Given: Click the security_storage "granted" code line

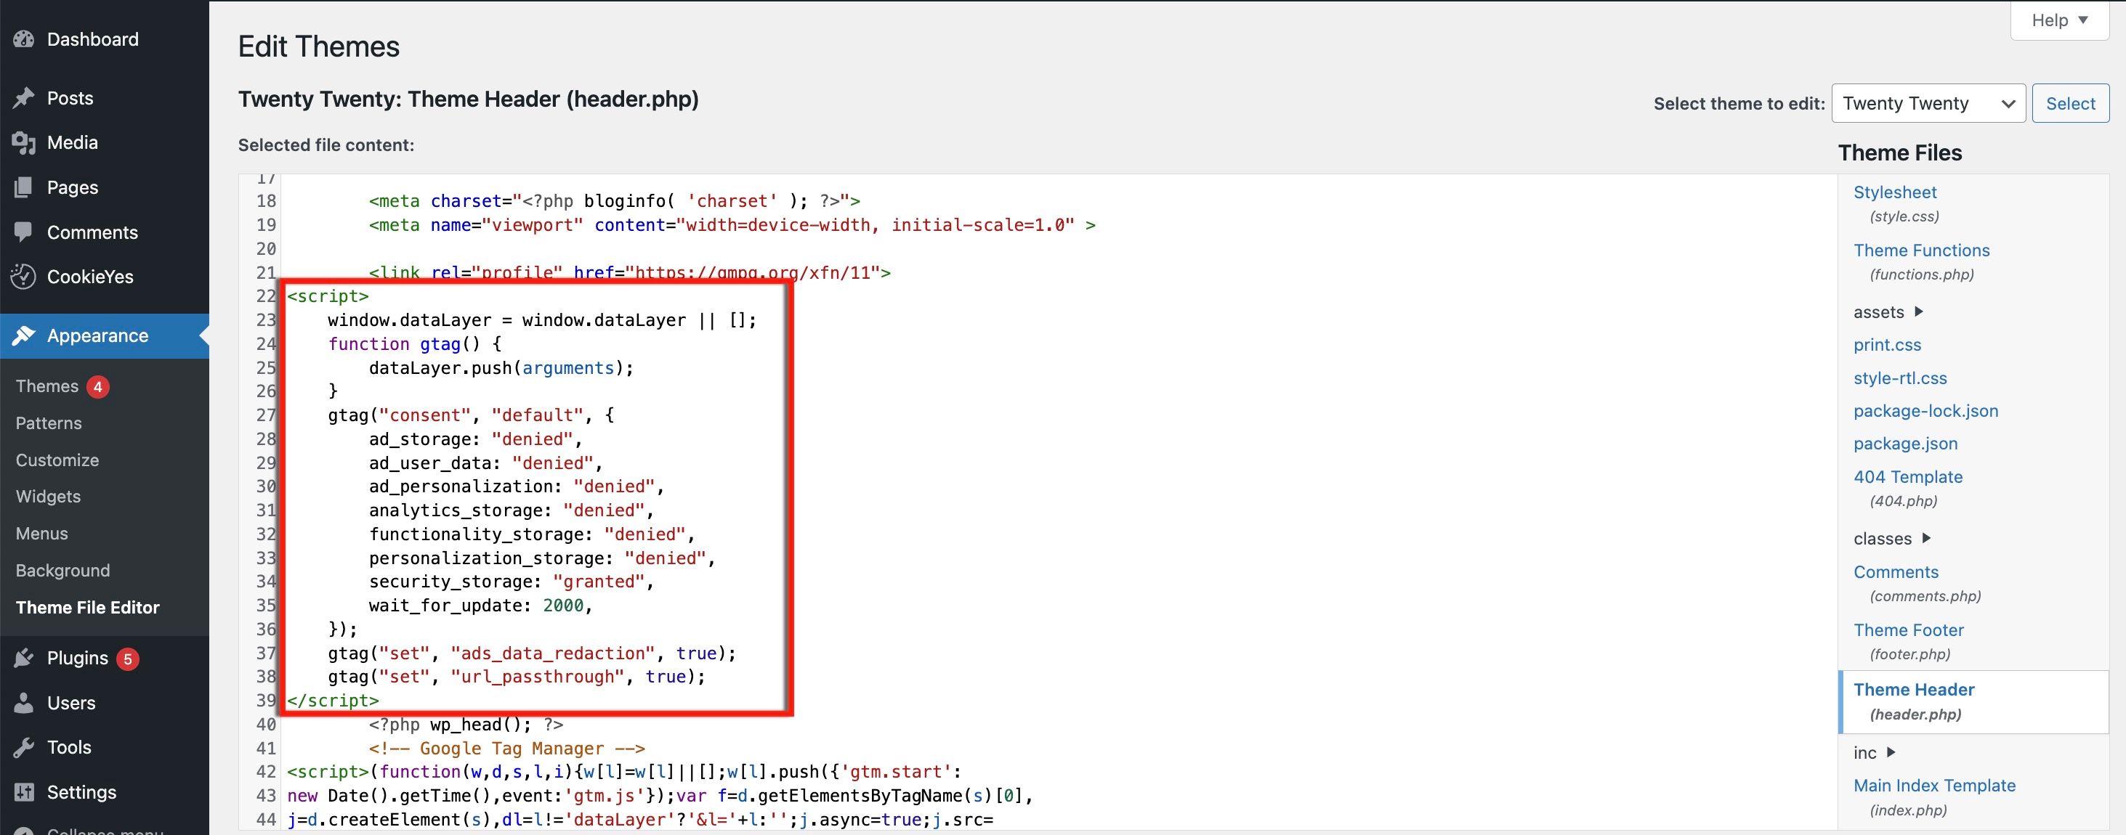Looking at the screenshot, I should click(x=512, y=582).
